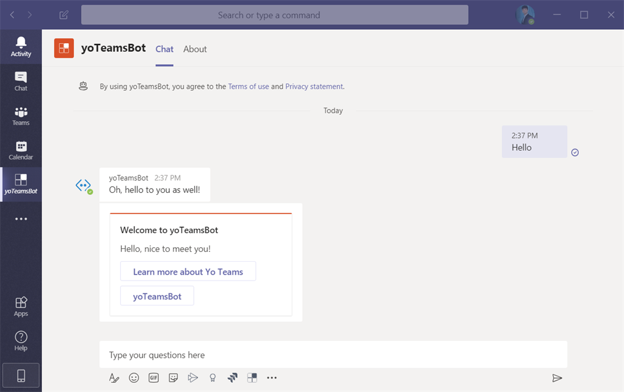624x392 pixels.
Task: Open text formatting options
Action: coord(114,377)
